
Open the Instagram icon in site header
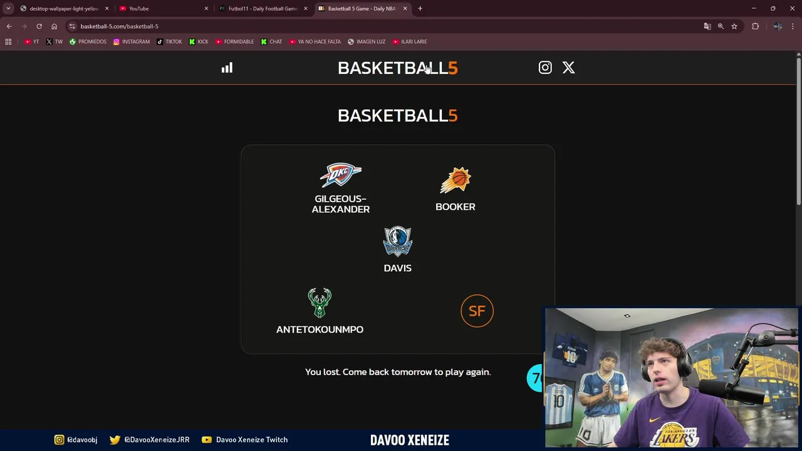pyautogui.click(x=545, y=68)
